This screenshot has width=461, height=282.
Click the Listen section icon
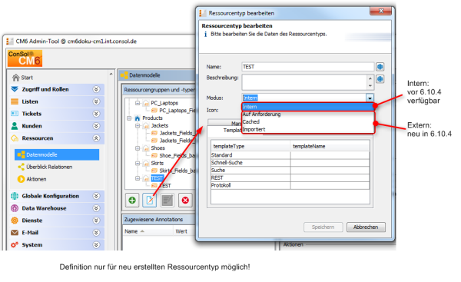point(15,101)
